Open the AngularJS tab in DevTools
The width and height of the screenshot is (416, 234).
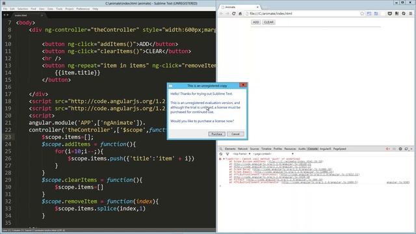(325, 149)
